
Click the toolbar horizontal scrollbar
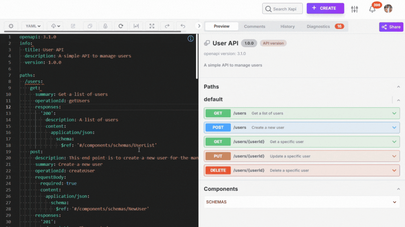(x=93, y=32)
